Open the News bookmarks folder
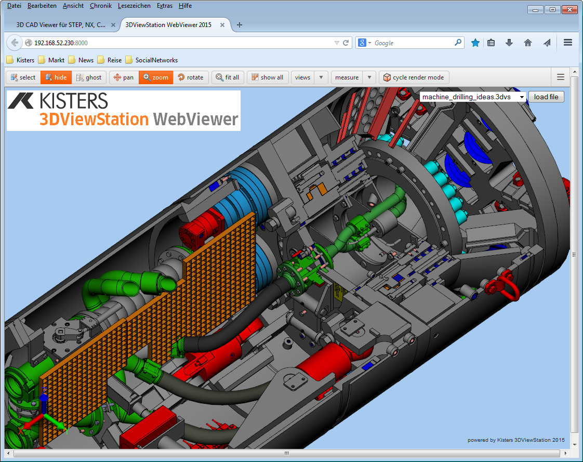Image resolution: width=583 pixels, height=462 pixels. (81, 60)
